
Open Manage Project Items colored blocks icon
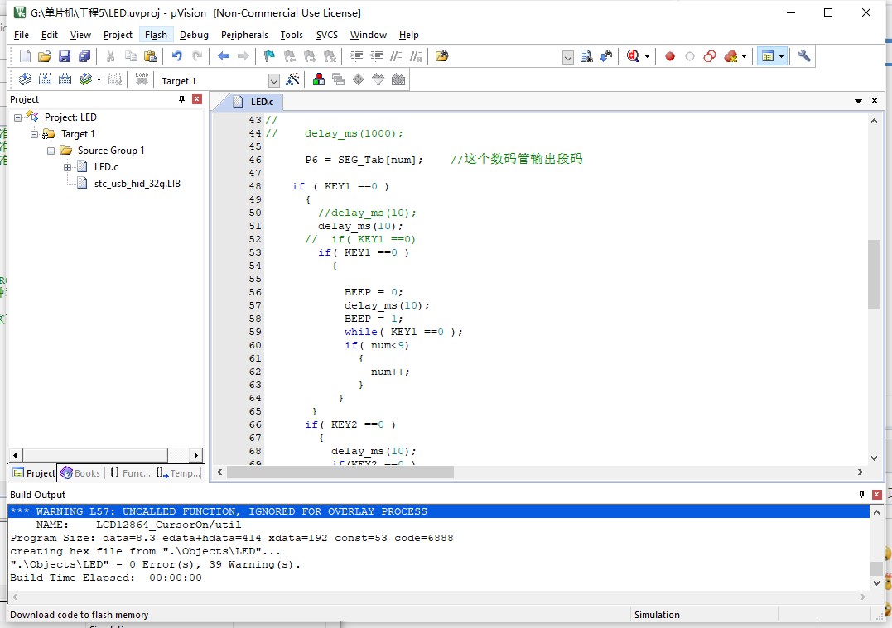[x=319, y=79]
